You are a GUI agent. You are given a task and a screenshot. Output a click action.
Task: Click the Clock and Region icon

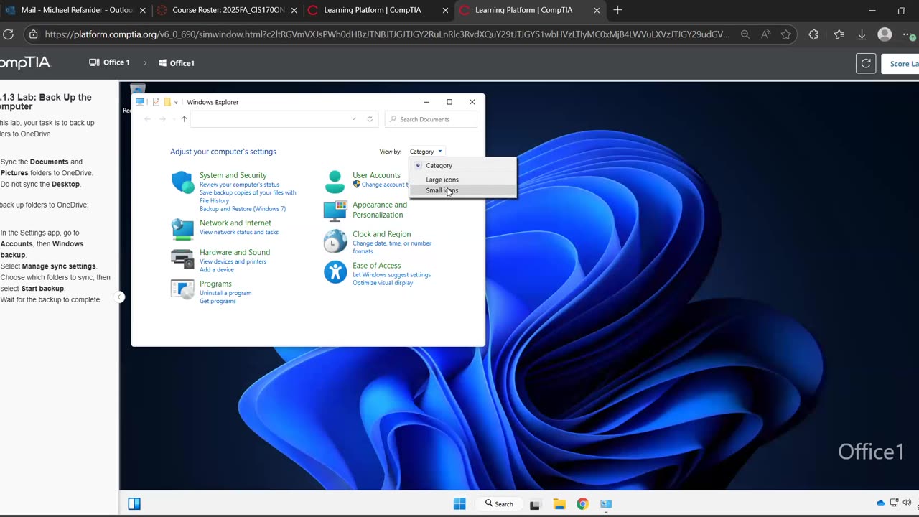pyautogui.click(x=335, y=241)
